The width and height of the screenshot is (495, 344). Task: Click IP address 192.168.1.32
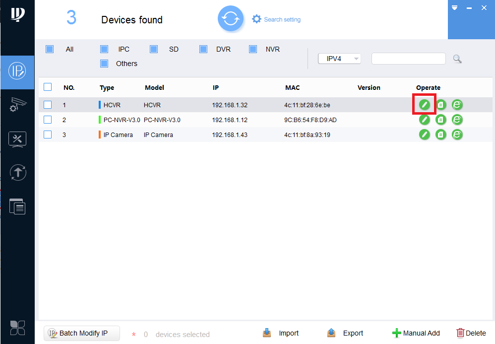click(x=230, y=105)
